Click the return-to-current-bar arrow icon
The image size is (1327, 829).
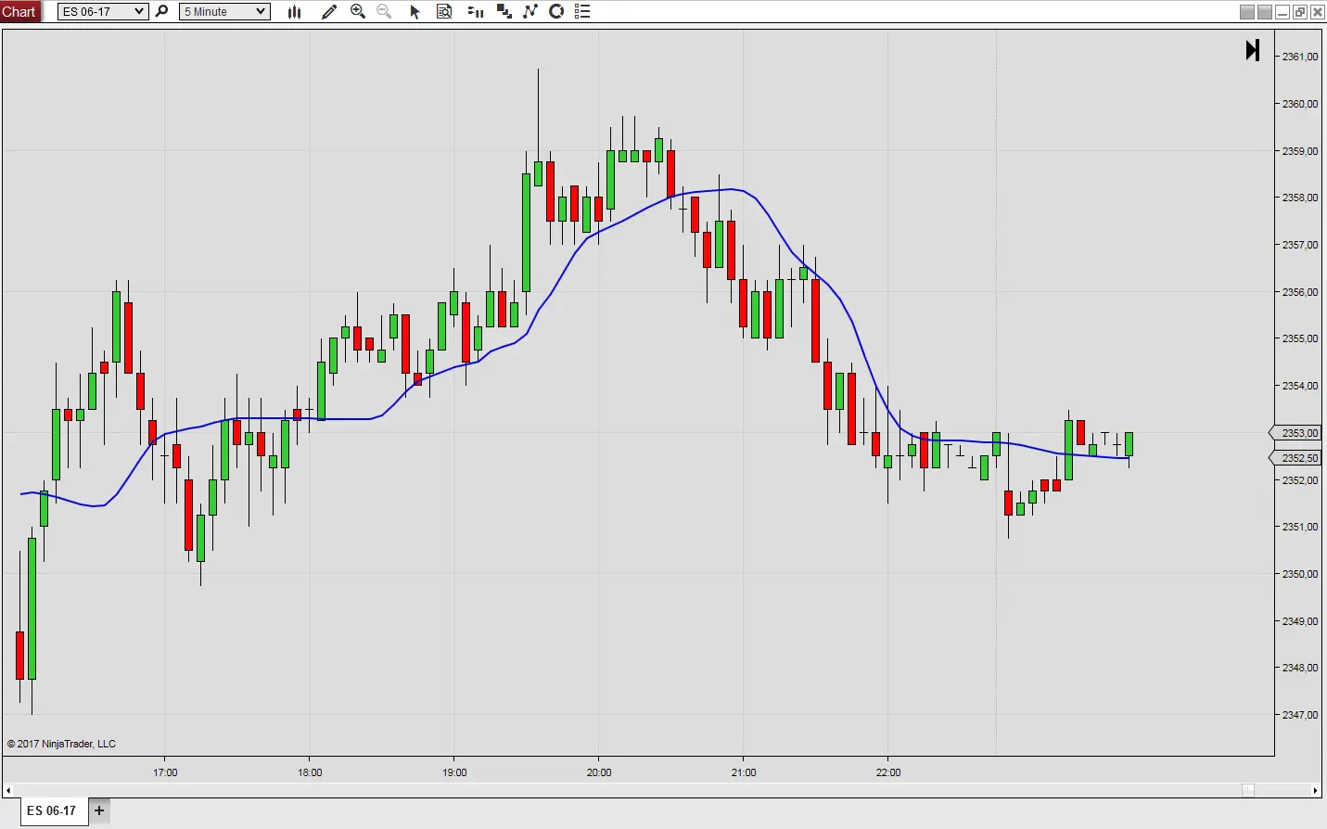point(1253,50)
